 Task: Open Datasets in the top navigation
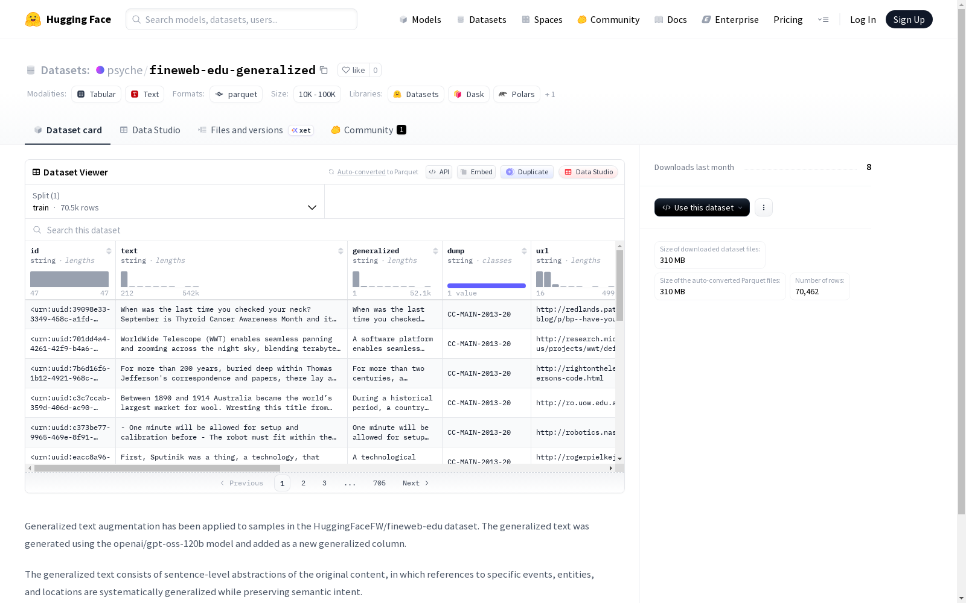coord(481,19)
